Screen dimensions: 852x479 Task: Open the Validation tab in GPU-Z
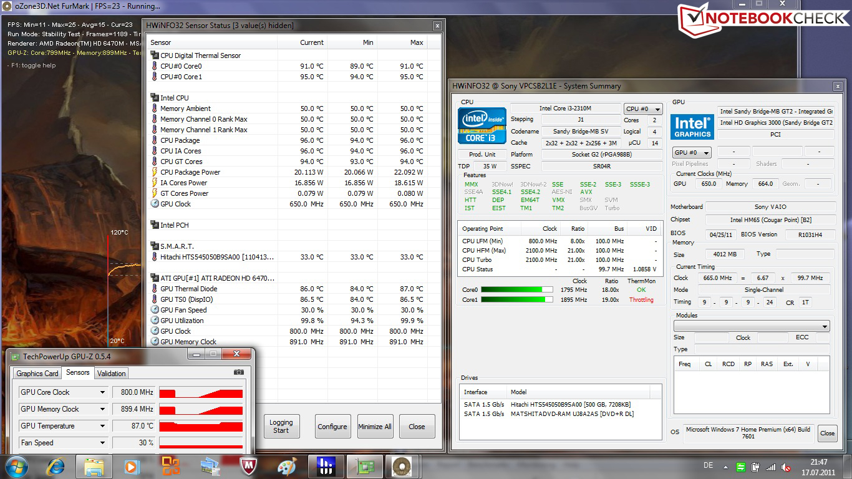112,374
